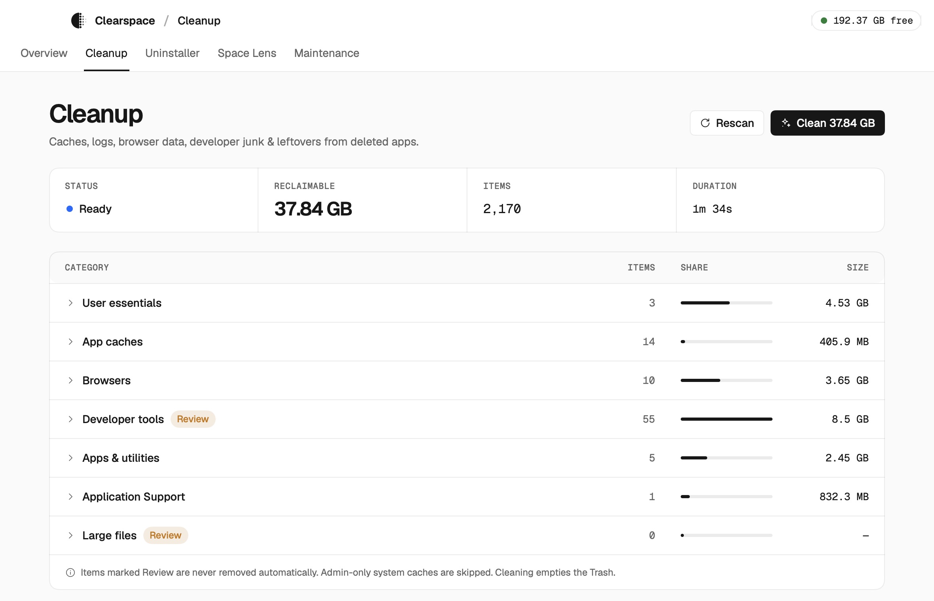Click the 405.9 MB size value

(x=844, y=342)
